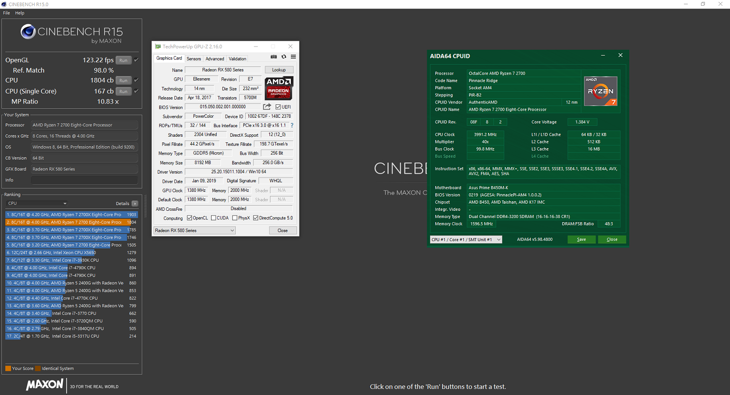Click the Cinebench title bar app icon
Screen dimensions: 730x395
tap(4, 4)
